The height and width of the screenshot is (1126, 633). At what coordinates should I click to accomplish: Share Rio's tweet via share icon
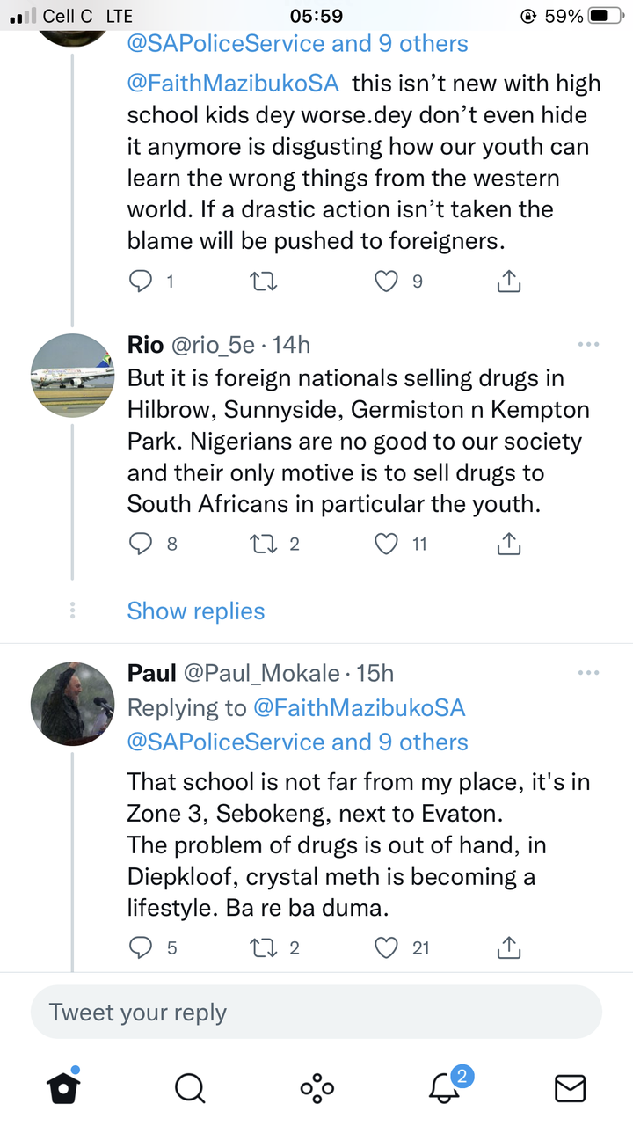pyautogui.click(x=509, y=545)
